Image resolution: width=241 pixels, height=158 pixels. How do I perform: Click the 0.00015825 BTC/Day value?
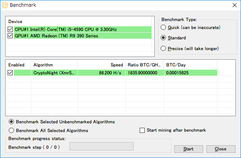(x=177, y=73)
